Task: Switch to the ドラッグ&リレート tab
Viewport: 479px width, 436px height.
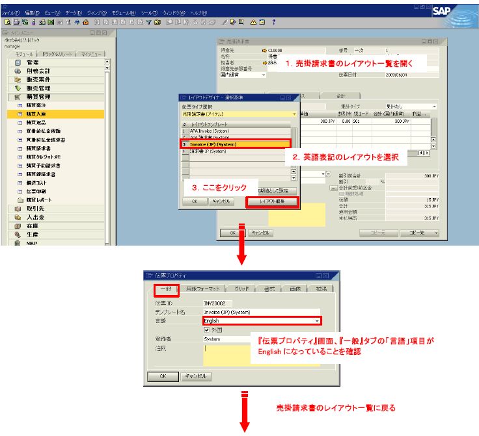Action: tap(57, 54)
